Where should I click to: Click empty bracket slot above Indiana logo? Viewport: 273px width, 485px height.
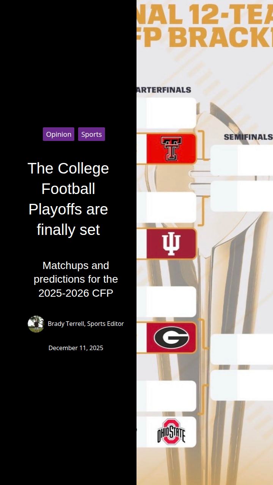tap(167, 207)
